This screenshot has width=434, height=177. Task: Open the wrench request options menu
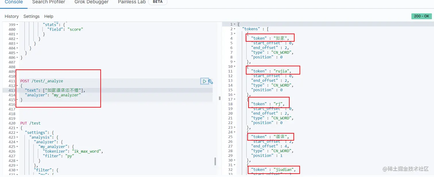pyautogui.click(x=211, y=81)
